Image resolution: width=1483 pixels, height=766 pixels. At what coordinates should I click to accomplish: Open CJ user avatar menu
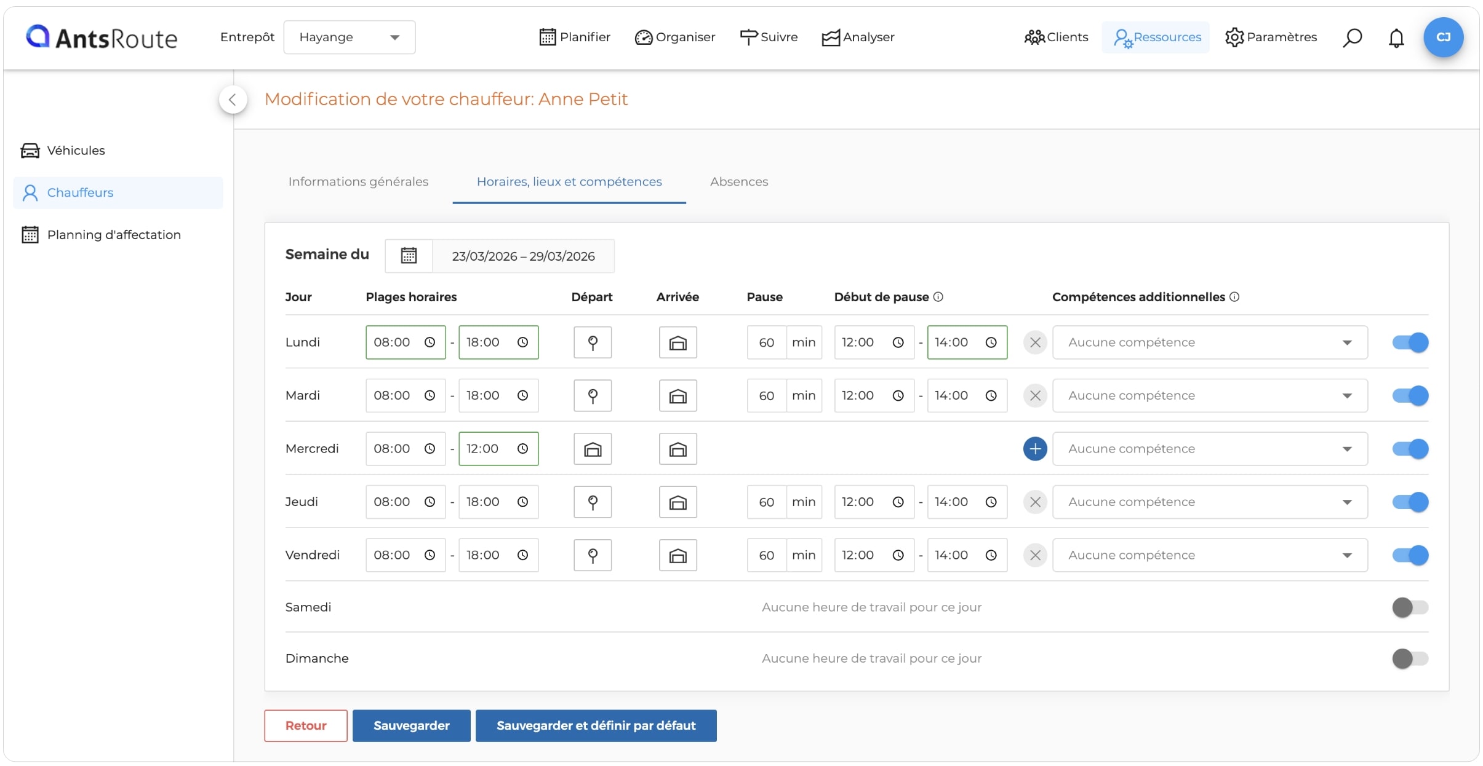pyautogui.click(x=1443, y=38)
